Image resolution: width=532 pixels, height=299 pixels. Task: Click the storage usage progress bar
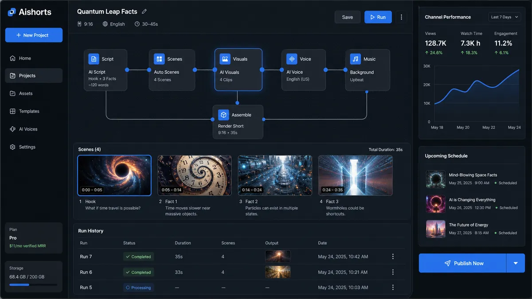click(33, 285)
